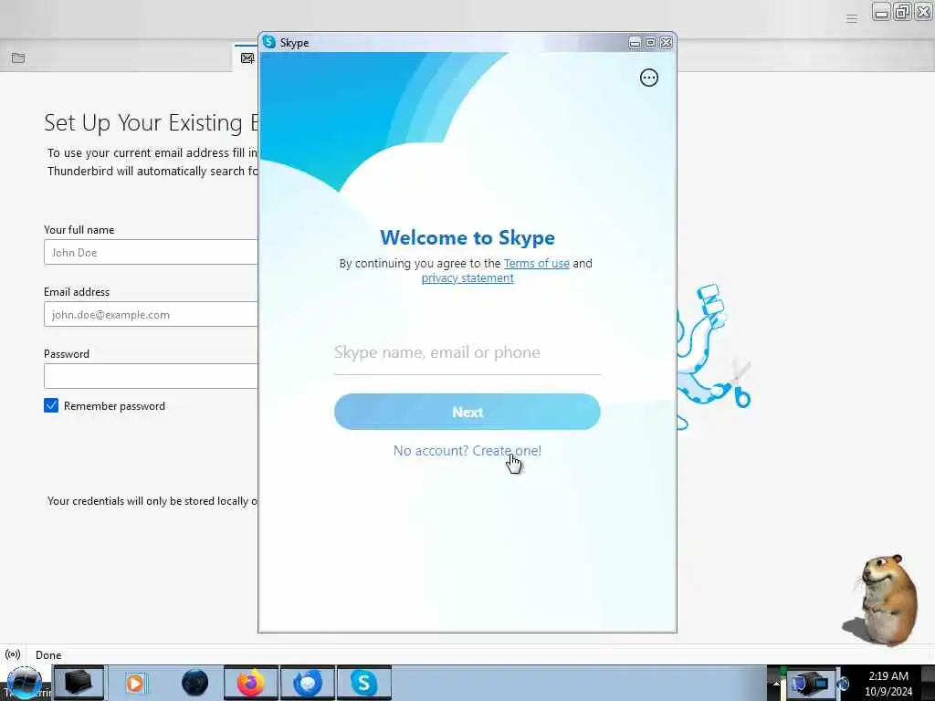The image size is (935, 701).
Task: Click the 'Remember password' label text
Action: pyautogui.click(x=114, y=406)
